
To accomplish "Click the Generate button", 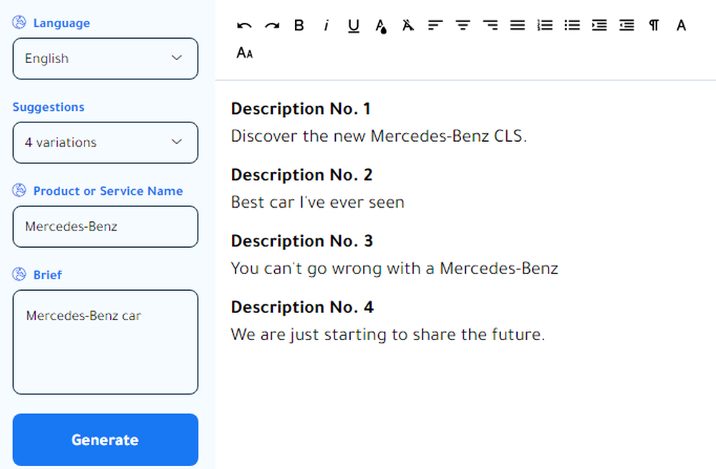I will (x=105, y=440).
